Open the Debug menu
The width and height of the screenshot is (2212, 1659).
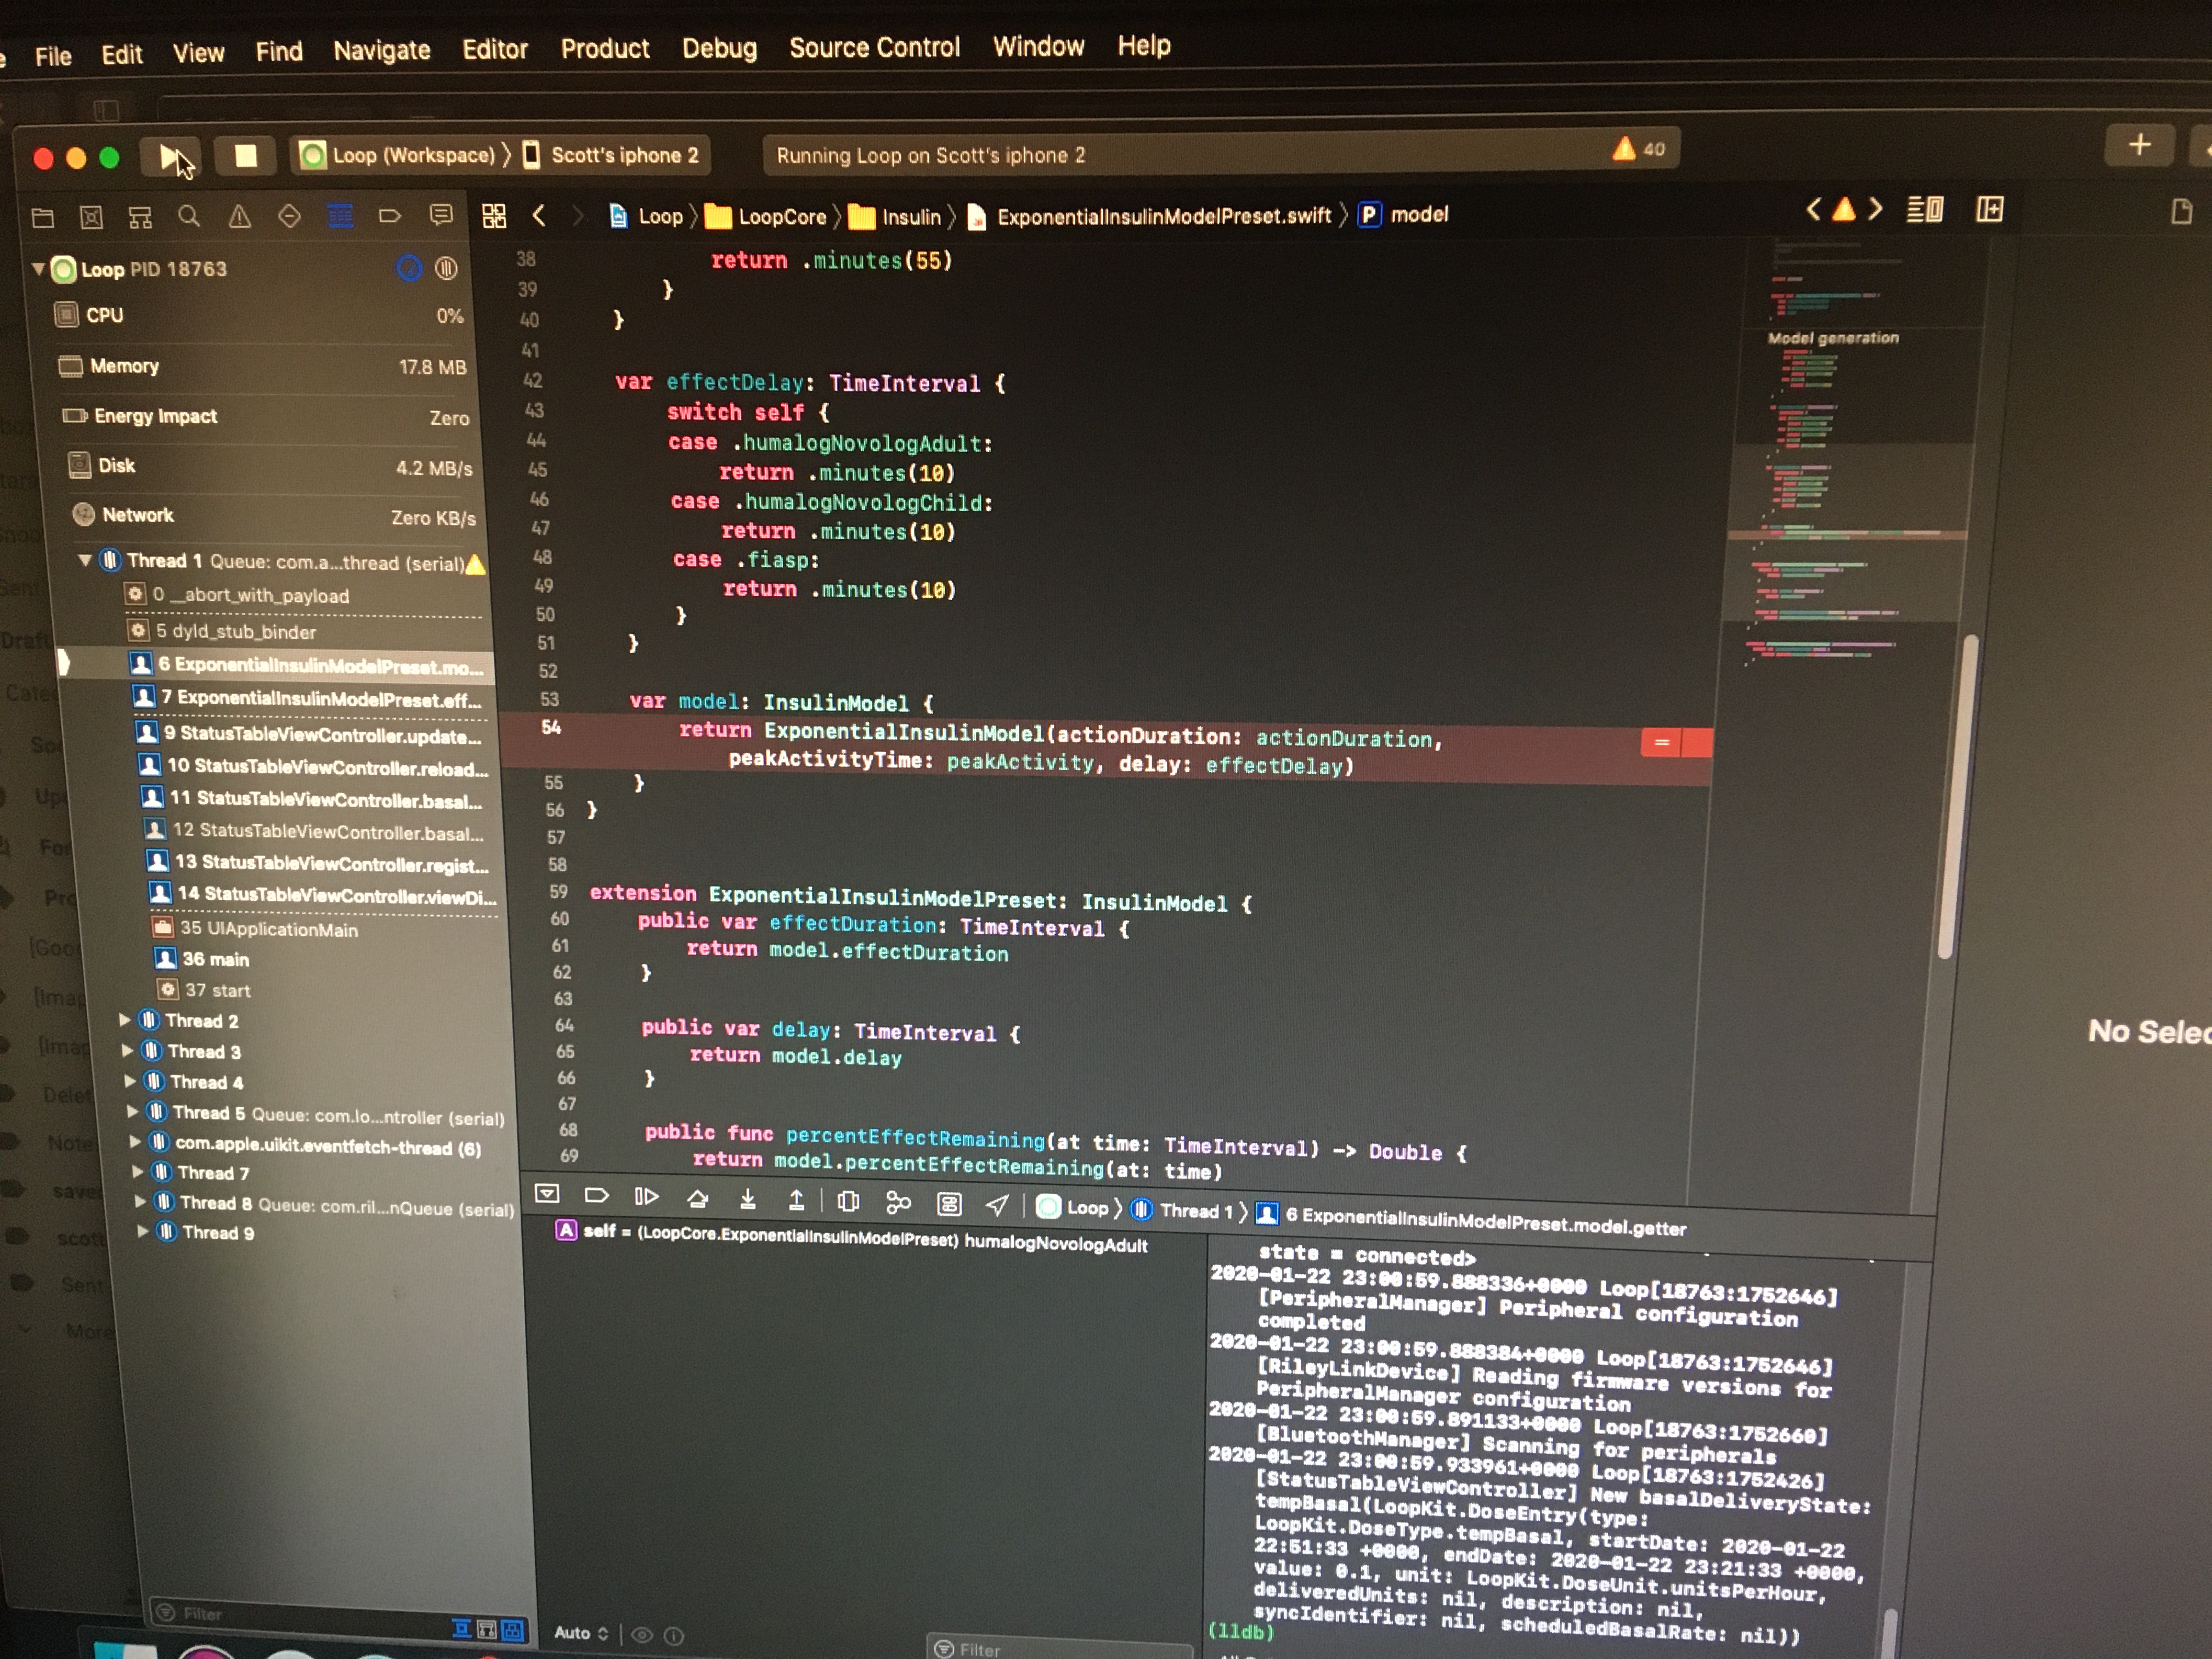719,48
